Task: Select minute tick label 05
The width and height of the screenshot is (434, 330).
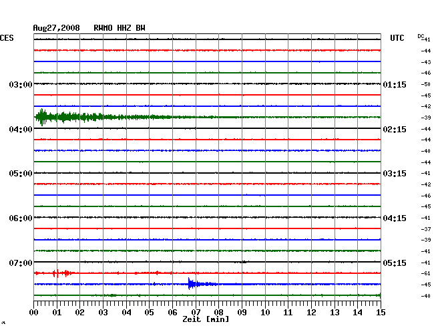Action: [x=149, y=312]
